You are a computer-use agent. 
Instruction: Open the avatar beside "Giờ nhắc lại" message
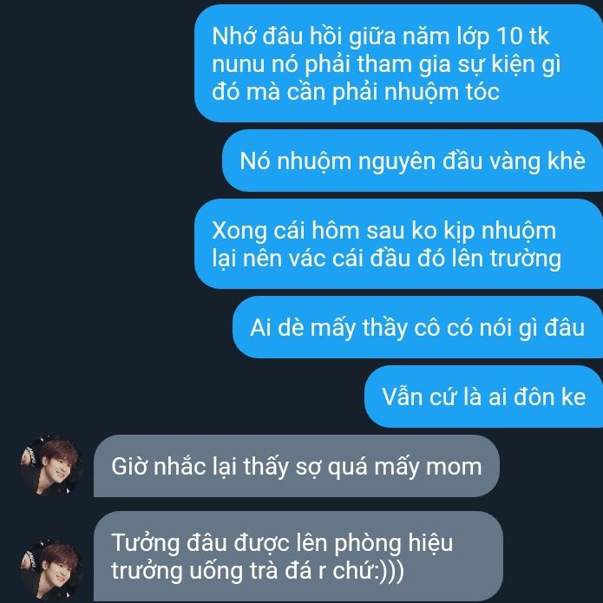[x=51, y=466]
